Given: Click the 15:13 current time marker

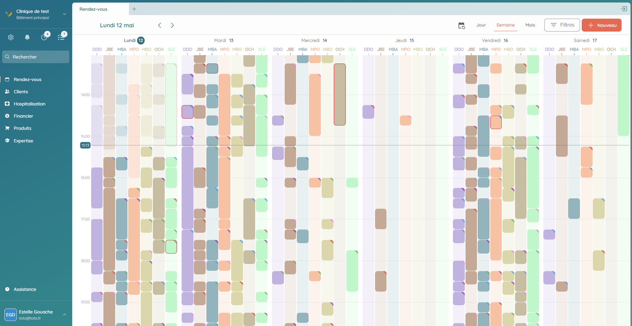Looking at the screenshot, I should 85,145.
